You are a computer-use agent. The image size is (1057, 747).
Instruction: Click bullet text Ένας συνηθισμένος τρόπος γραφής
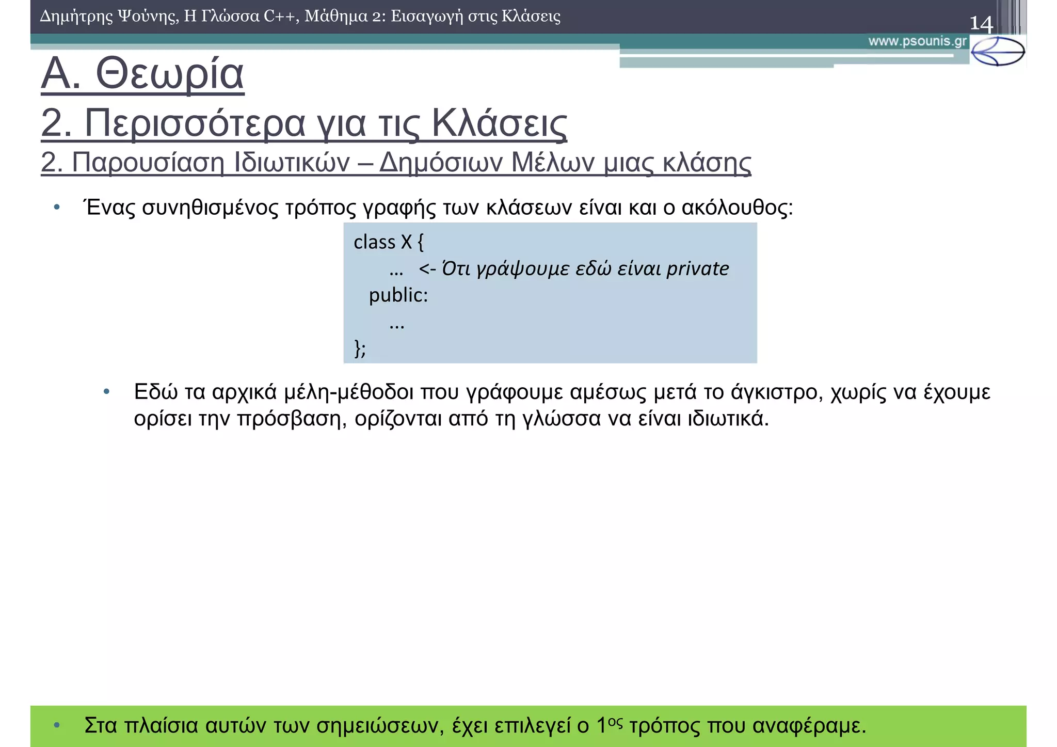(439, 208)
